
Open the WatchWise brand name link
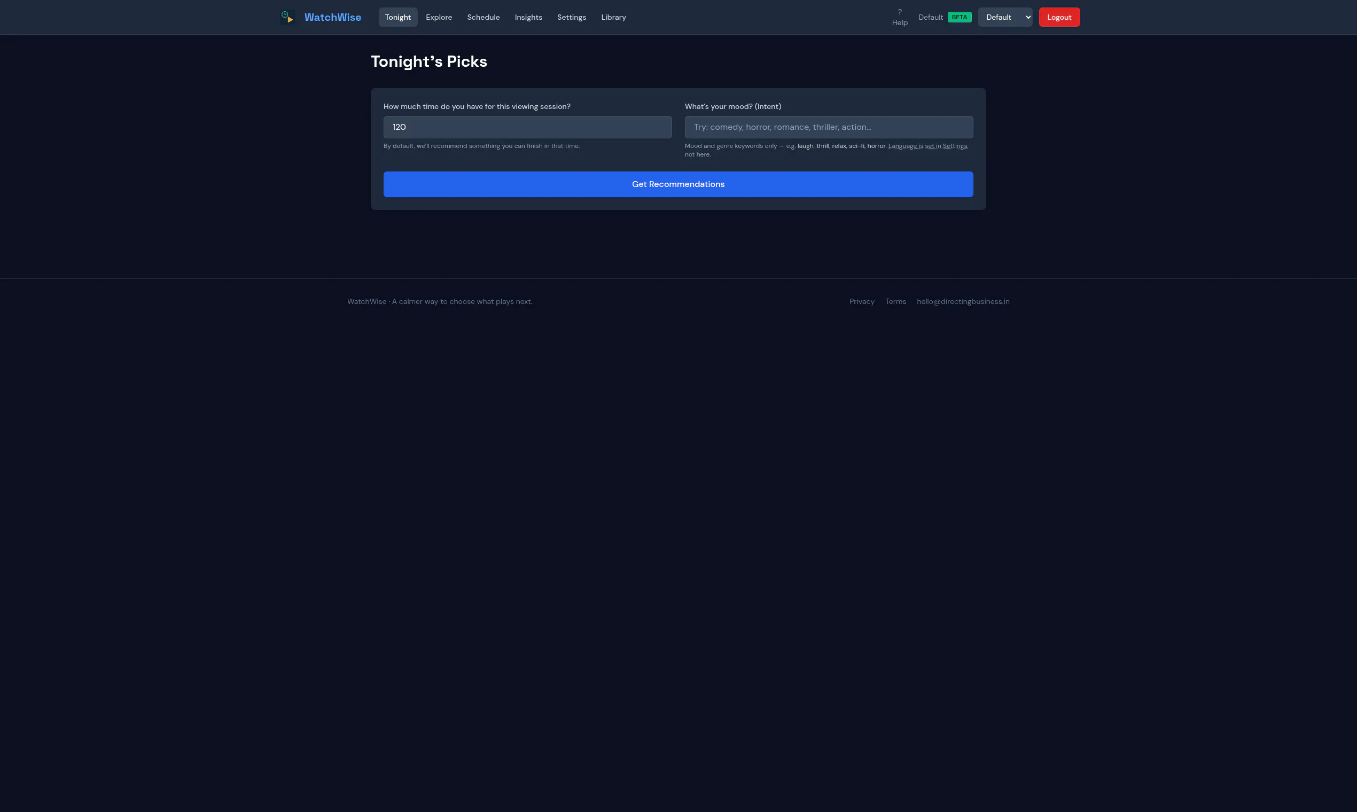pyautogui.click(x=333, y=17)
